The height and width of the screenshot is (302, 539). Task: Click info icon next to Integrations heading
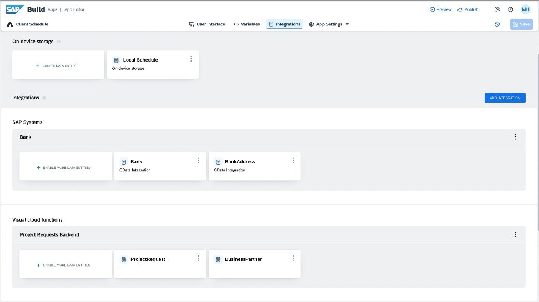pos(44,98)
